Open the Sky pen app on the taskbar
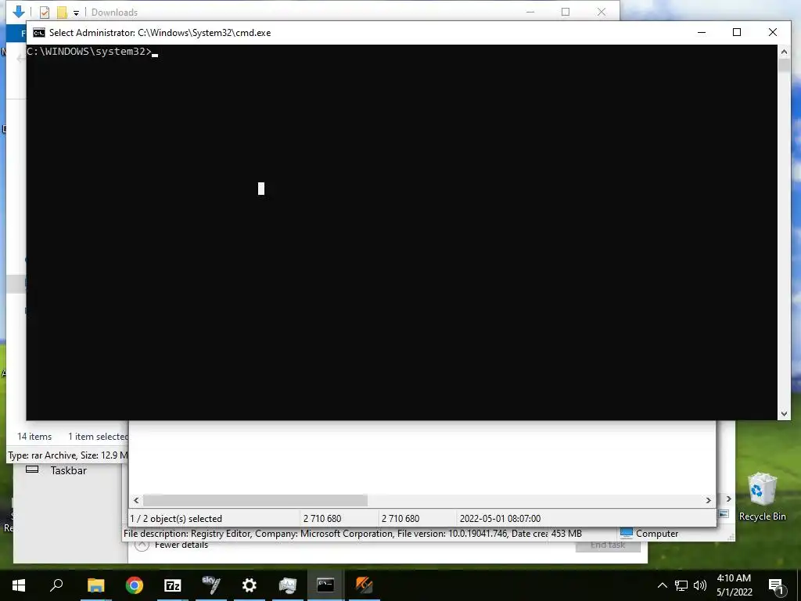This screenshot has height=601, width=801. 211,585
